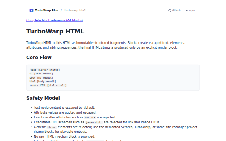This screenshot has width=226, height=141.
Task: Click the inline 'onclick' code
Action: click(90, 118)
